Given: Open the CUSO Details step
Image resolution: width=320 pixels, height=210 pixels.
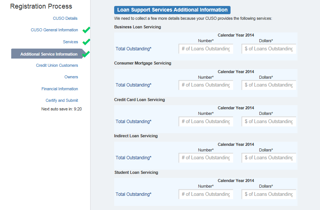Looking at the screenshot, I should click(65, 18).
